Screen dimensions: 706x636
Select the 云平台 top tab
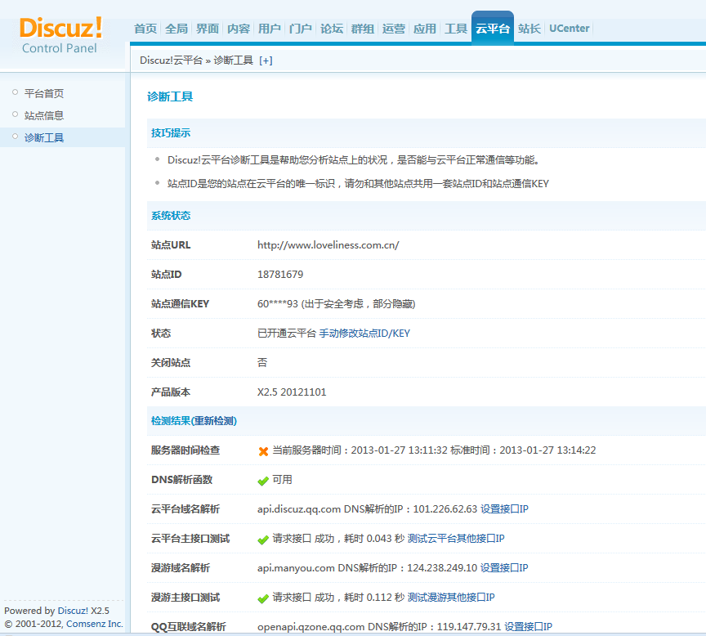pos(493,28)
